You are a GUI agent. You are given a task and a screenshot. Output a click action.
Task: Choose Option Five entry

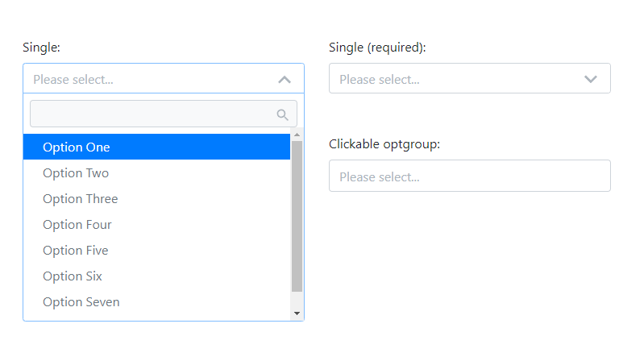pos(156,251)
